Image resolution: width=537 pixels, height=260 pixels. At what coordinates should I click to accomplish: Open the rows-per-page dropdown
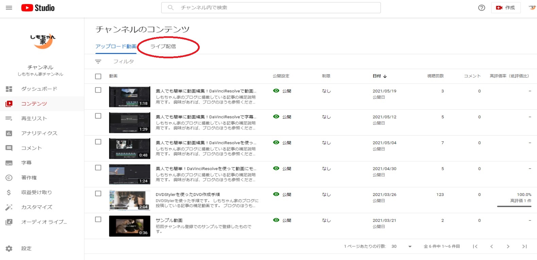click(410, 246)
